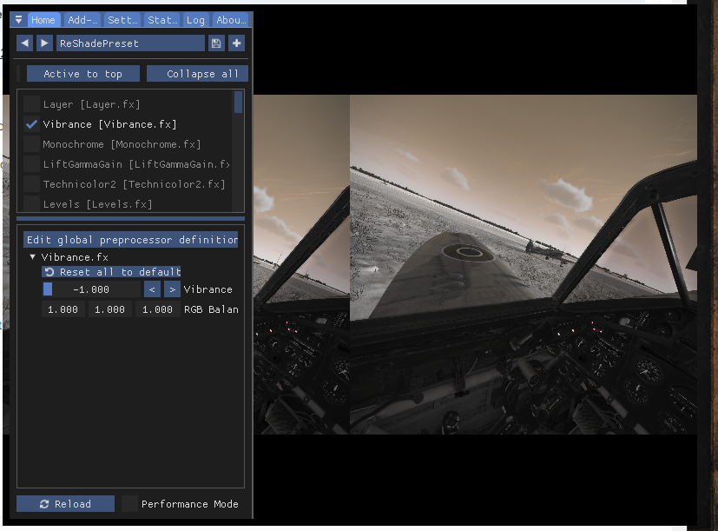Increase Vibrance with the > button
The width and height of the screenshot is (718, 531).
point(172,289)
